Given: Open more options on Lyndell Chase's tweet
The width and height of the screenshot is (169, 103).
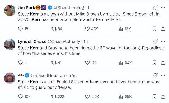Looking at the screenshot, I should click(x=163, y=41).
